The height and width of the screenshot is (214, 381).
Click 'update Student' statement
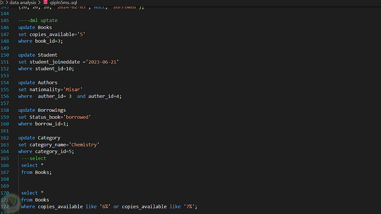click(x=38, y=55)
